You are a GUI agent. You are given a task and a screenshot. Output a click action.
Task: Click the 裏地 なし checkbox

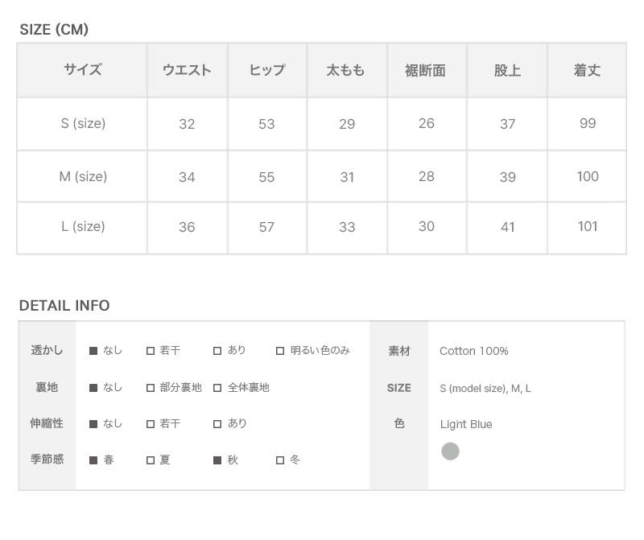coord(93,388)
